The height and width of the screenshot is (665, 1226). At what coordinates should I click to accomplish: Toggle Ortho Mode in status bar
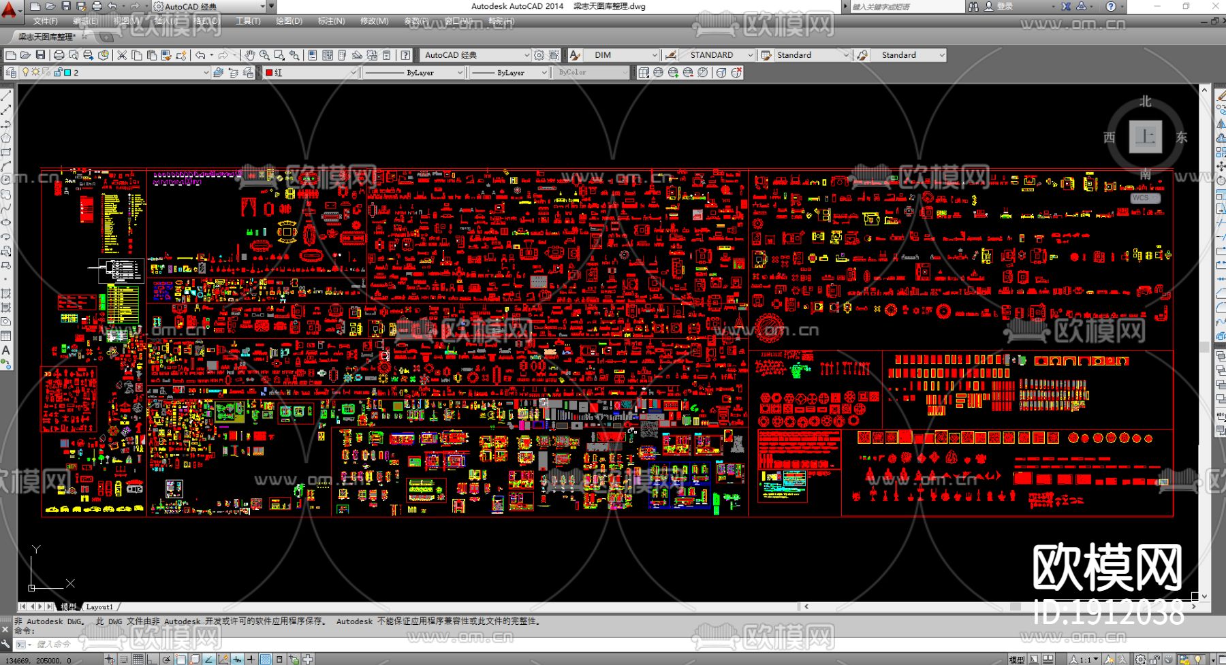[x=153, y=659]
